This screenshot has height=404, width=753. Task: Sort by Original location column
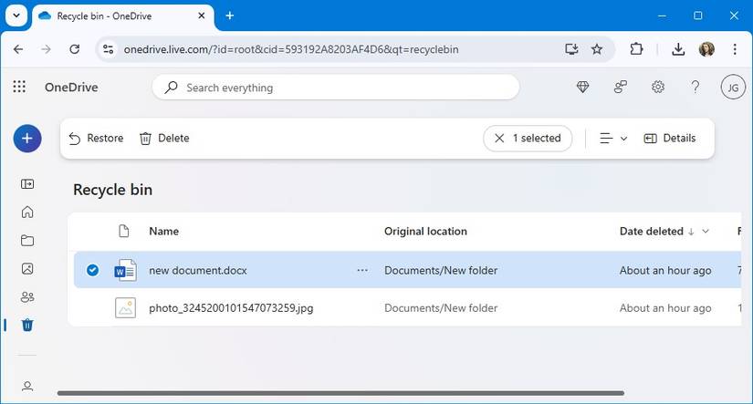425,232
